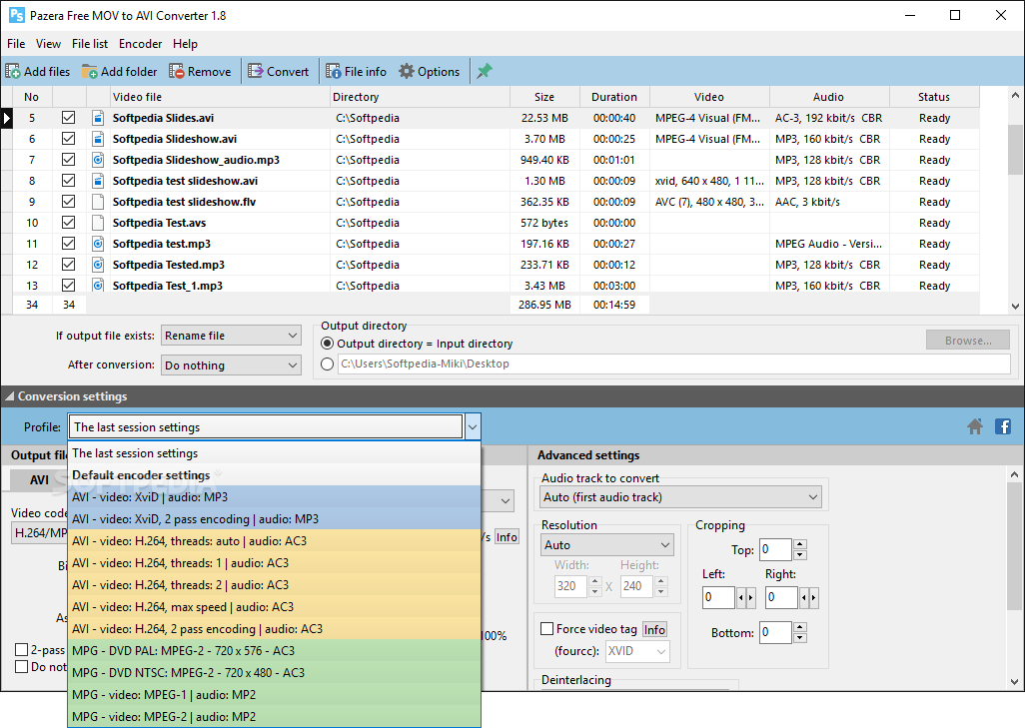Screen dimensions: 1025x728
Task: Open the File menu
Action: [x=16, y=44]
